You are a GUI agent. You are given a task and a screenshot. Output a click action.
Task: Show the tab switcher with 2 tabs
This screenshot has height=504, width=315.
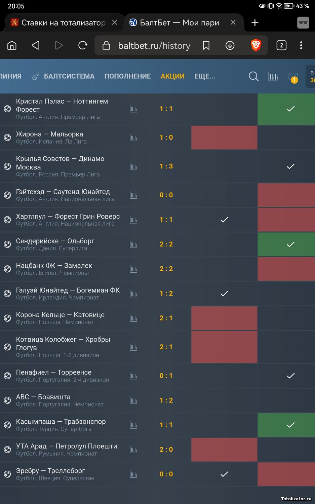point(281,45)
